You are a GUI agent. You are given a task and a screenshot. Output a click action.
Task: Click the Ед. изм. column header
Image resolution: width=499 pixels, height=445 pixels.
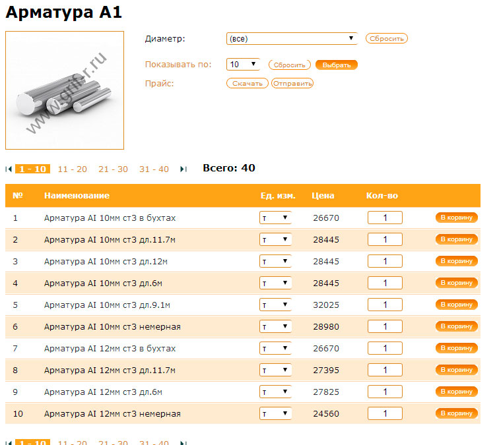pyautogui.click(x=278, y=196)
